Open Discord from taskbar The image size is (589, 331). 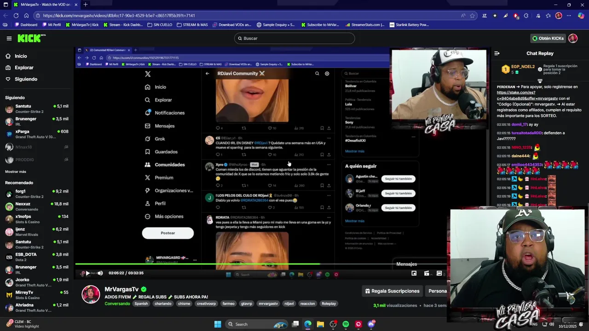point(371,324)
